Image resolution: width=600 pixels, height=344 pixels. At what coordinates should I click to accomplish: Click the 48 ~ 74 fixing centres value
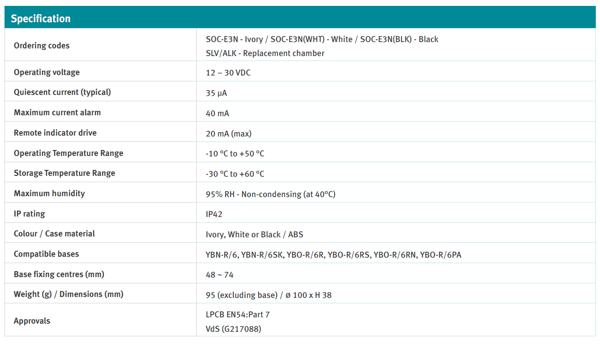tap(219, 275)
